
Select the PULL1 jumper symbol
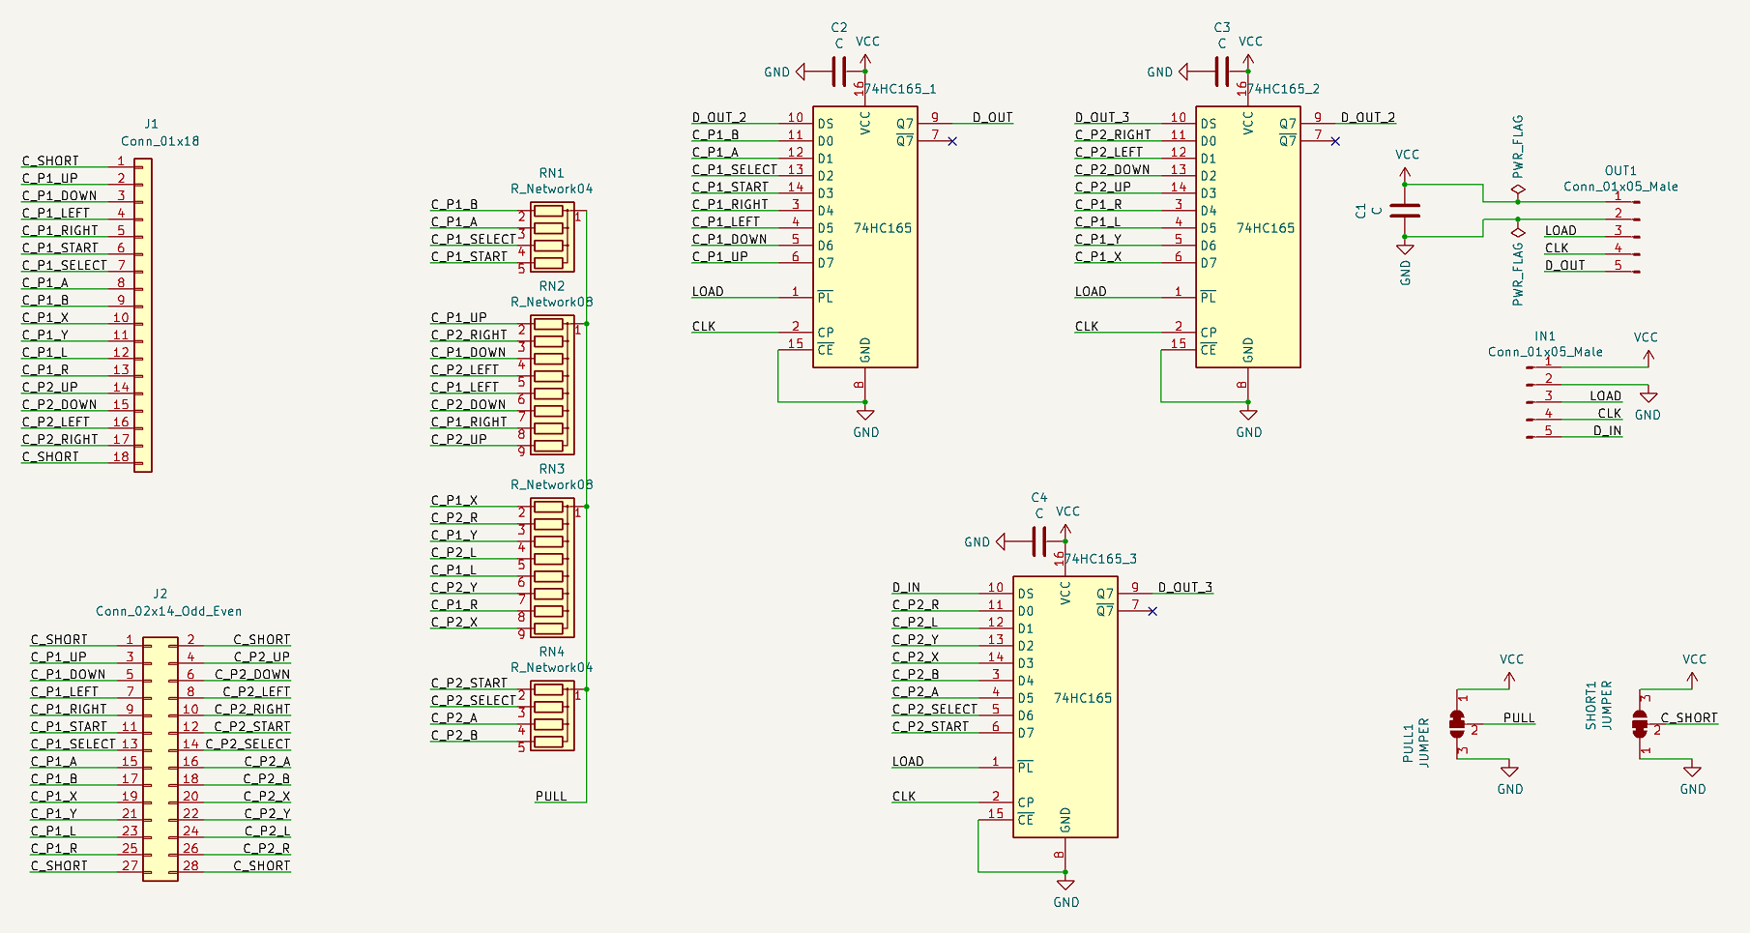pyautogui.click(x=1457, y=724)
